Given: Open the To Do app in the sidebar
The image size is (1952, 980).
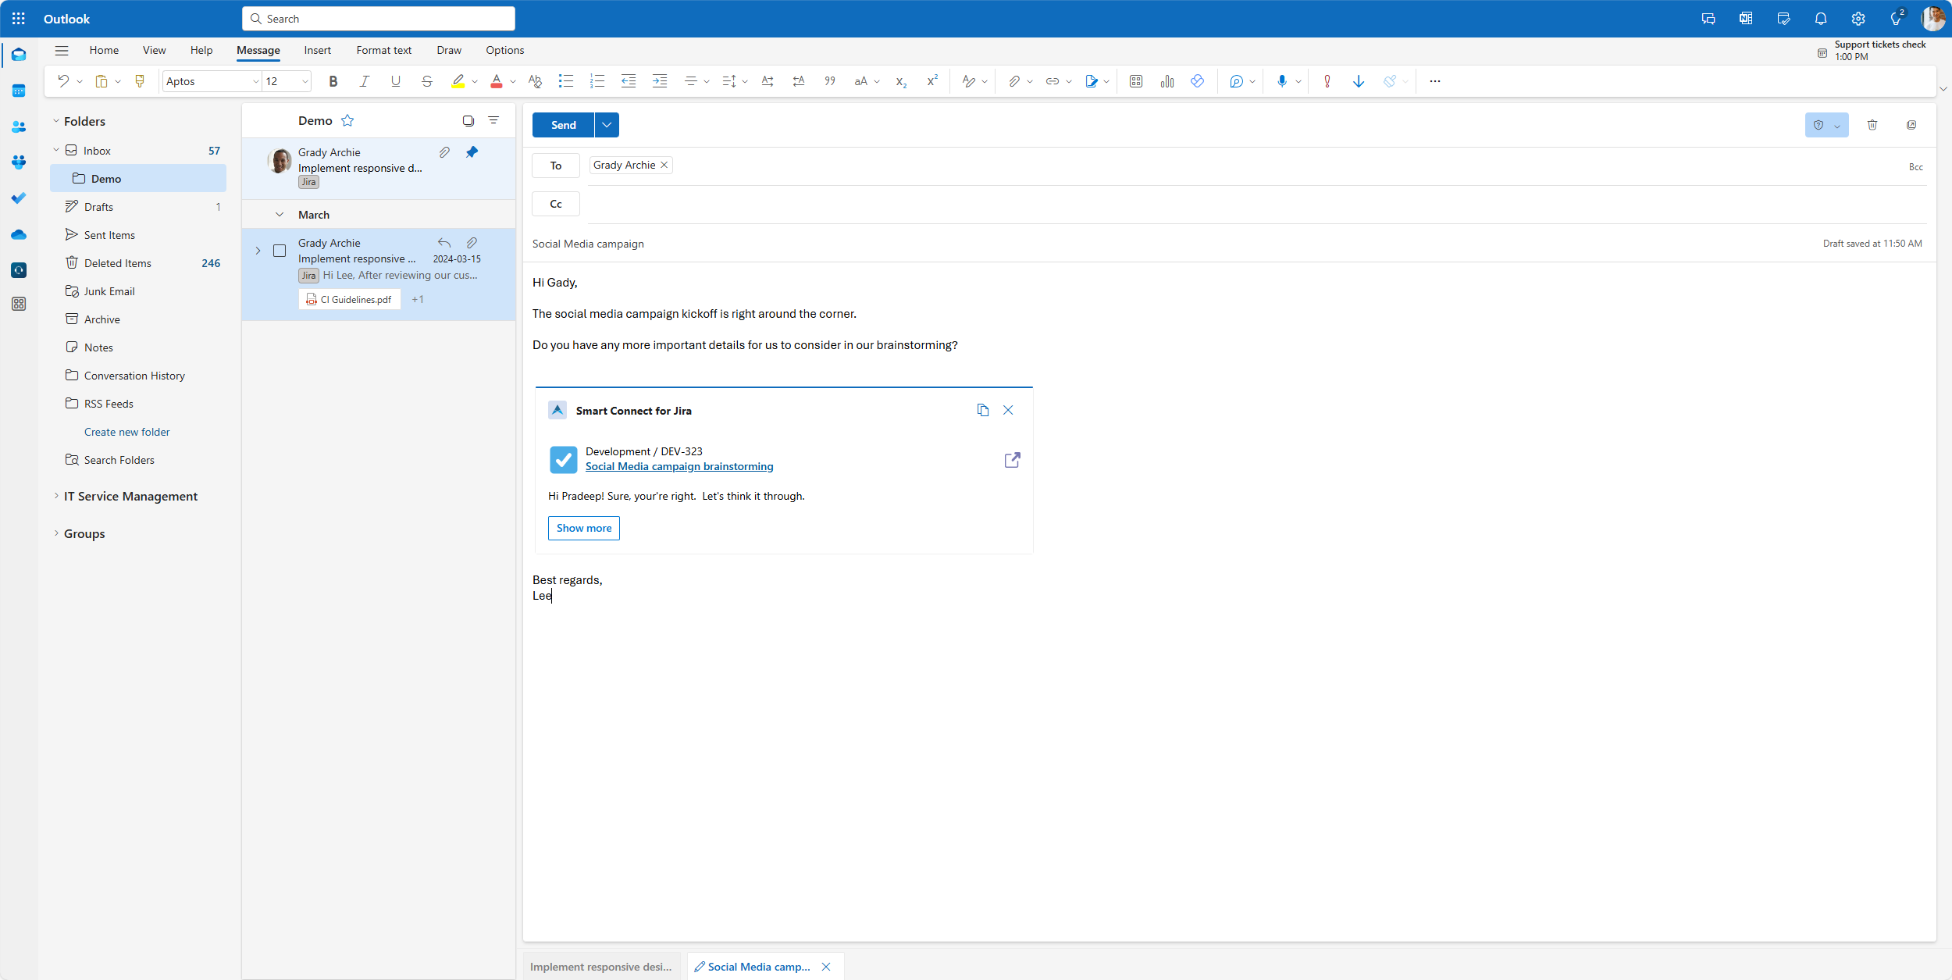Looking at the screenshot, I should tap(19, 198).
